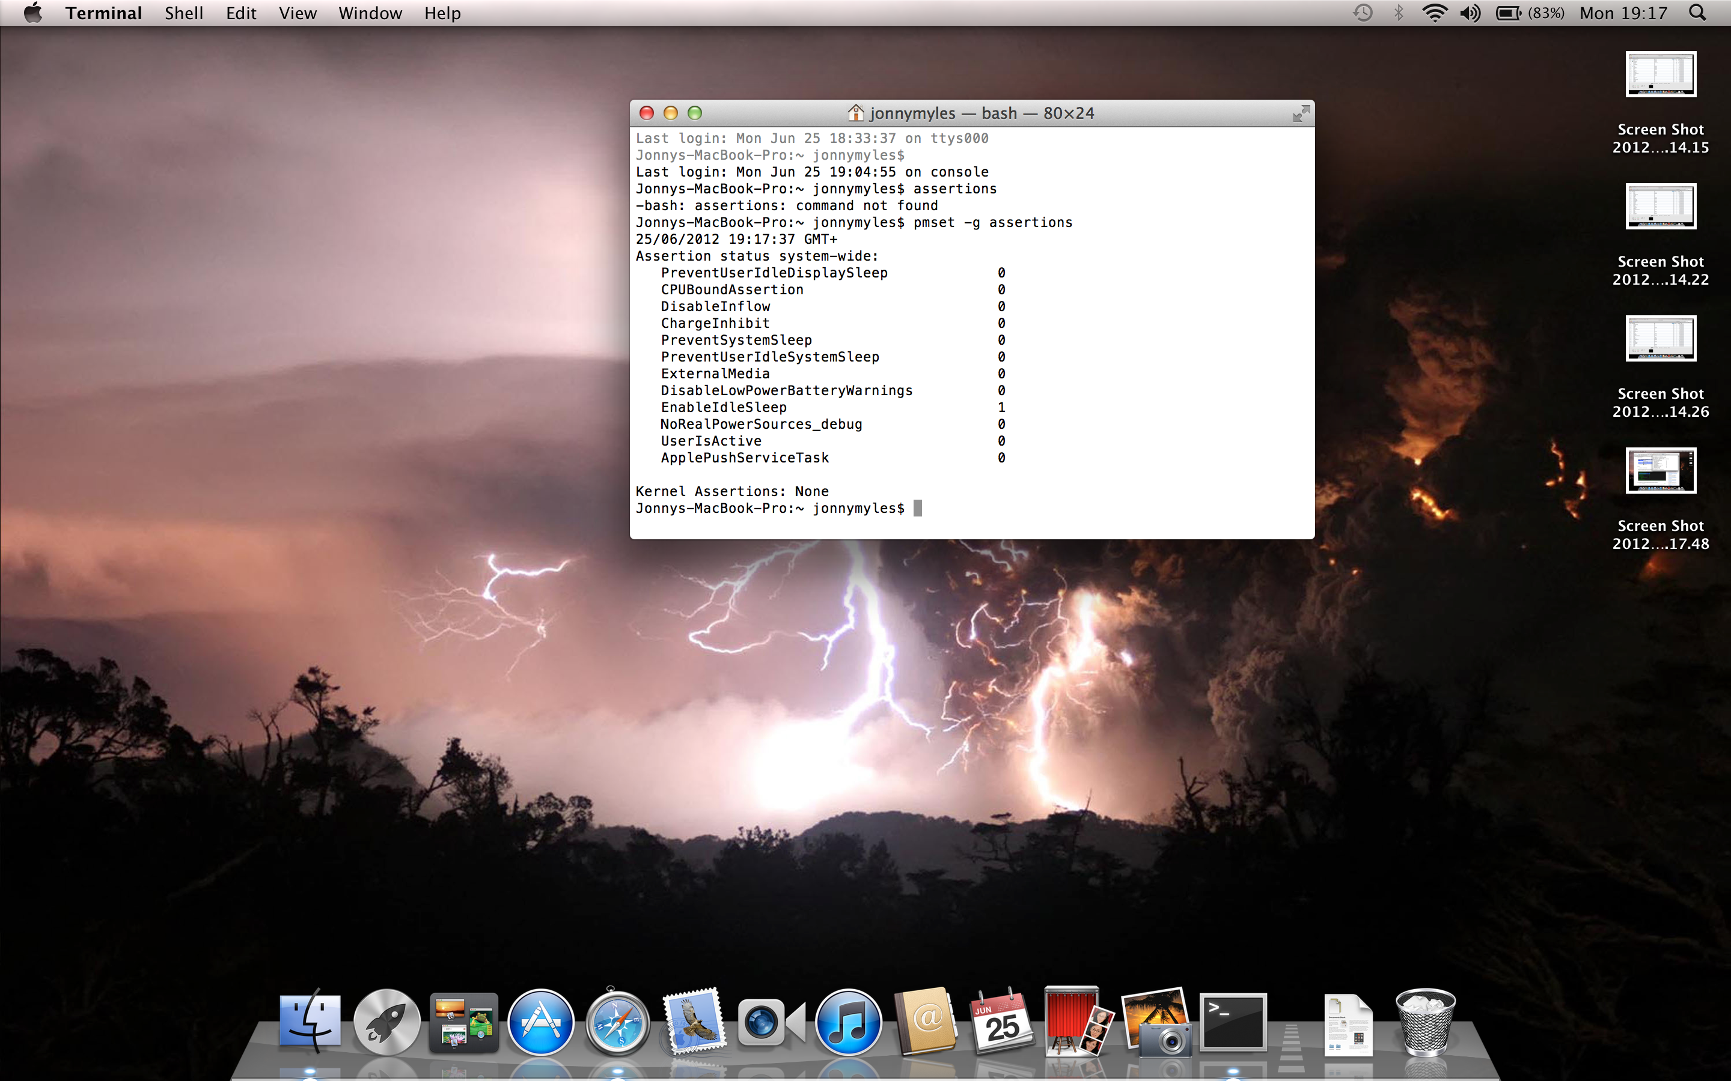
Task: Open Mail stamp icon in Dock
Action: coord(694,1021)
